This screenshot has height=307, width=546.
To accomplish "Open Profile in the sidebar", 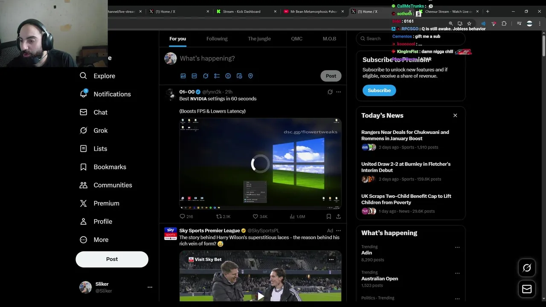I will tap(96, 222).
